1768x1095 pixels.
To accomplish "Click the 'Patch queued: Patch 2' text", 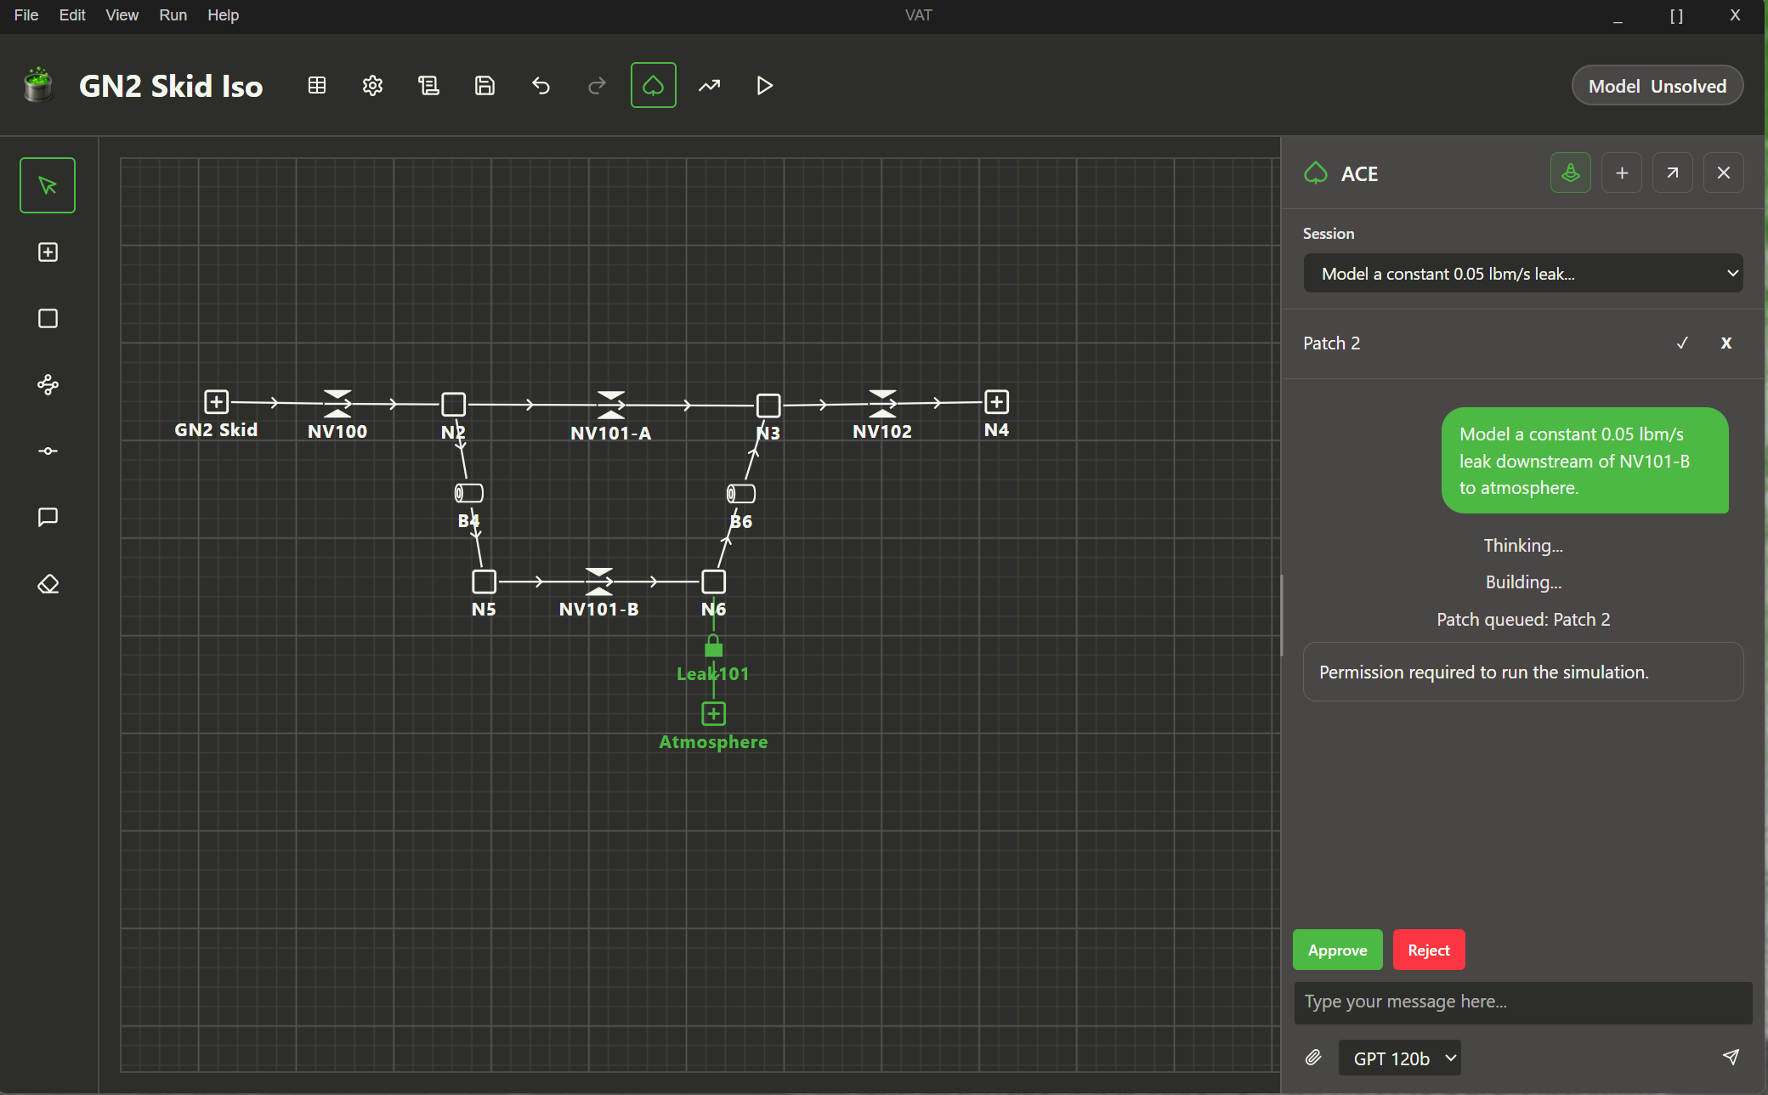I will (x=1523, y=619).
